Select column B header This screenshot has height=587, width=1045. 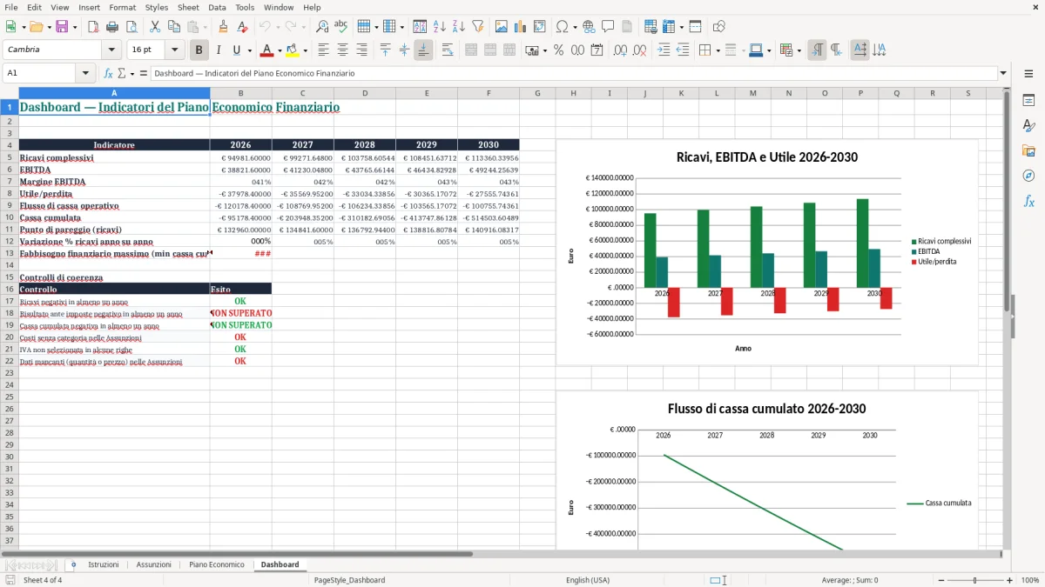(240, 93)
